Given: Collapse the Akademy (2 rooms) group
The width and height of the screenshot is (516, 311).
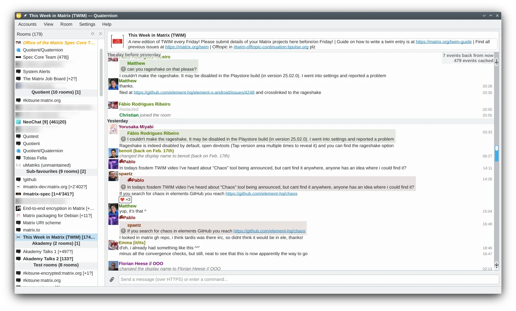Looking at the screenshot, I should pos(56,243).
